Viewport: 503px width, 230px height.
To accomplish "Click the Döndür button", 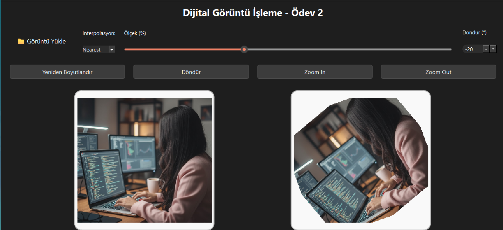I will coord(191,72).
